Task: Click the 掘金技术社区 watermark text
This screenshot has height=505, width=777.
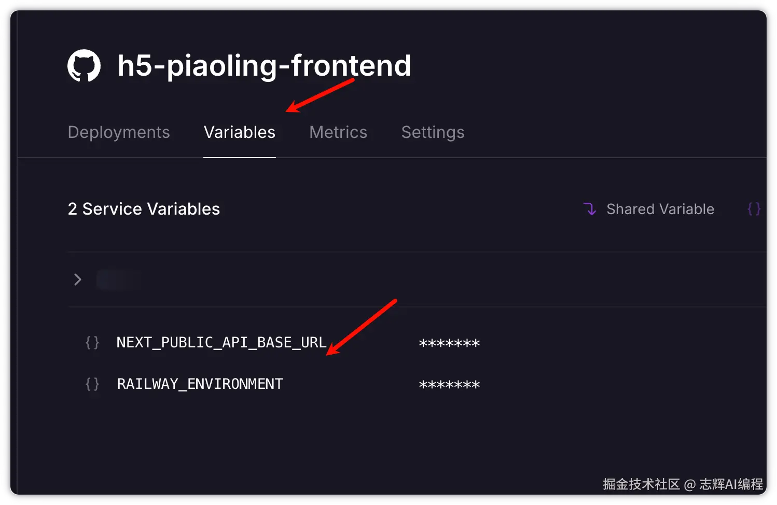Action: pos(641,484)
